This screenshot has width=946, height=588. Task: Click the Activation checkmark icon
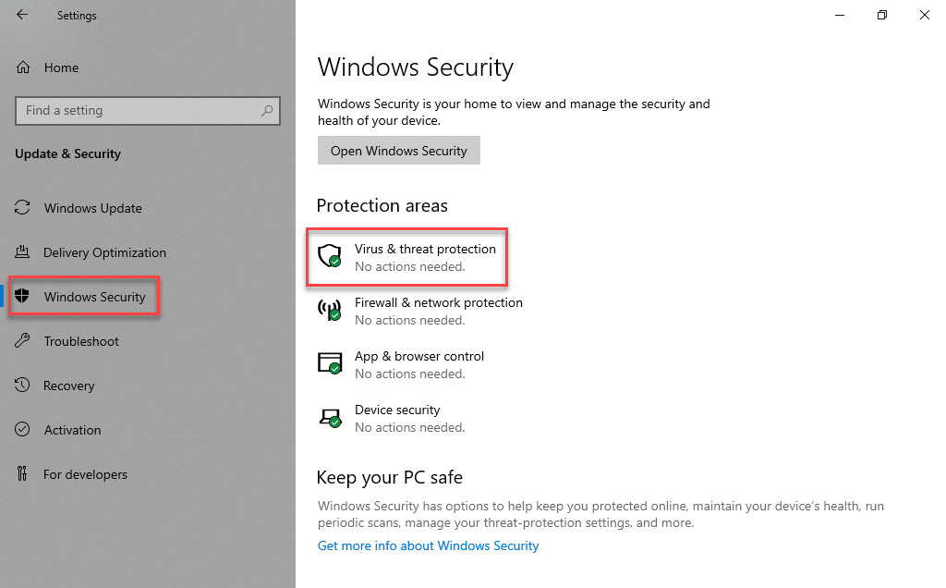coord(23,430)
